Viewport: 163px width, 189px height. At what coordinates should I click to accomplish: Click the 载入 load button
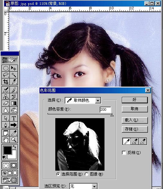135,120
